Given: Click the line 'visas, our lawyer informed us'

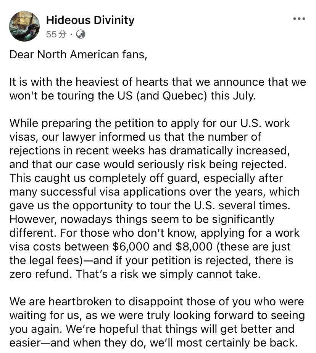Looking at the screenshot, I should 135,137.
